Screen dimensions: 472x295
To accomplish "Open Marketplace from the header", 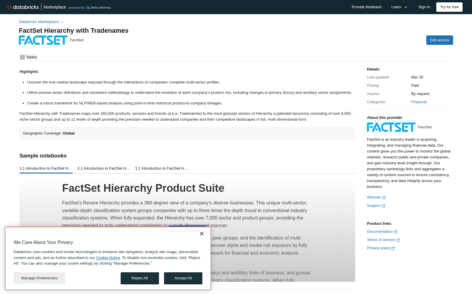I will click(x=55, y=7).
